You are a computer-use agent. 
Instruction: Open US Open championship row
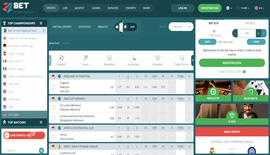click(24, 115)
